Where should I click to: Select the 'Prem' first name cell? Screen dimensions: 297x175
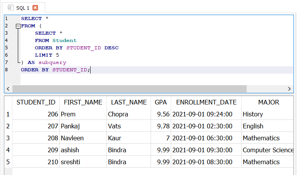83,114
